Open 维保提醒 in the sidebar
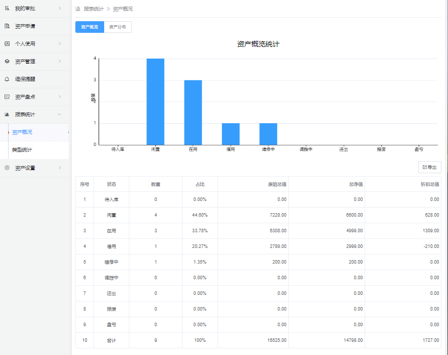This screenshot has width=448, height=355. pos(34,79)
